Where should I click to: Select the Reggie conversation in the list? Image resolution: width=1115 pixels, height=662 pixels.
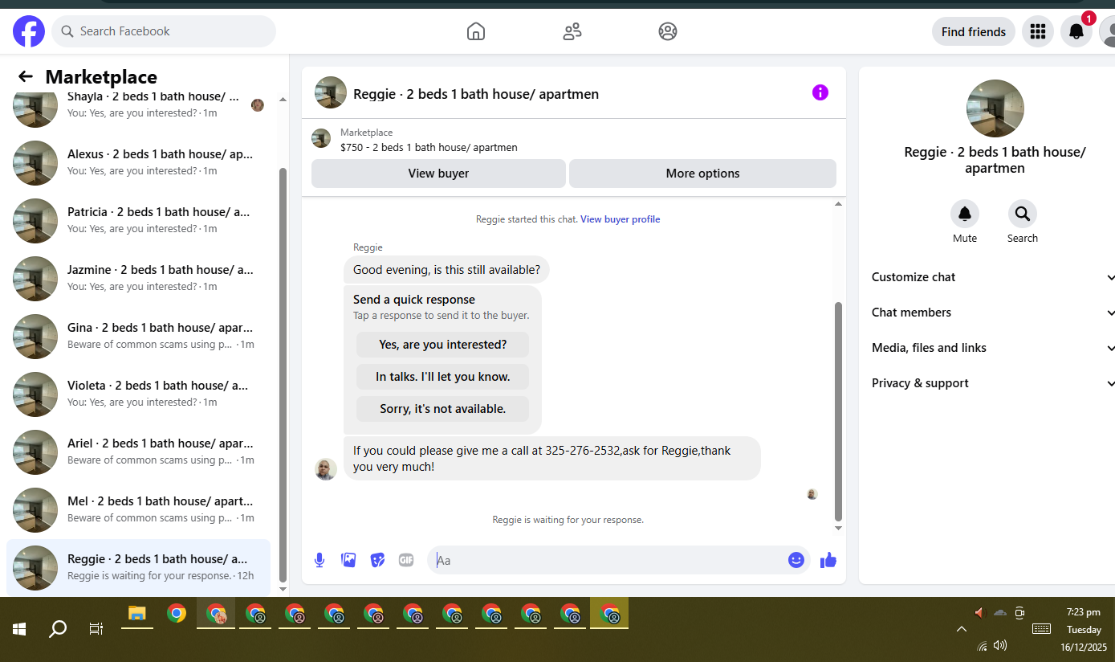coord(138,567)
